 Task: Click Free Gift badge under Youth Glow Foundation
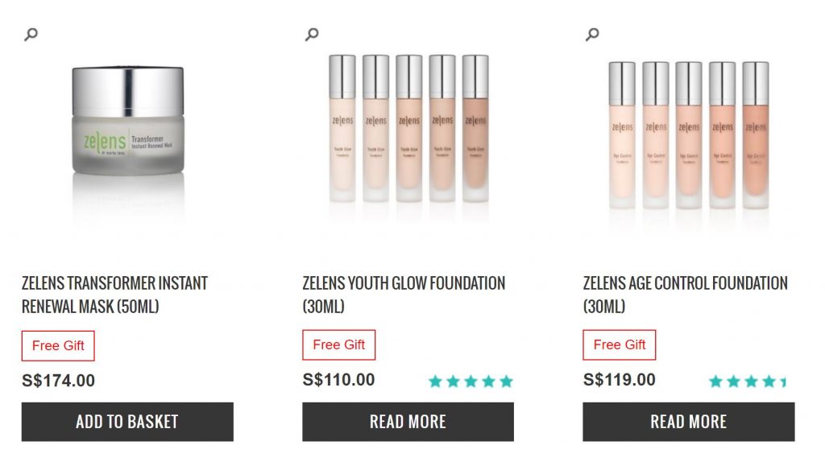coord(338,345)
